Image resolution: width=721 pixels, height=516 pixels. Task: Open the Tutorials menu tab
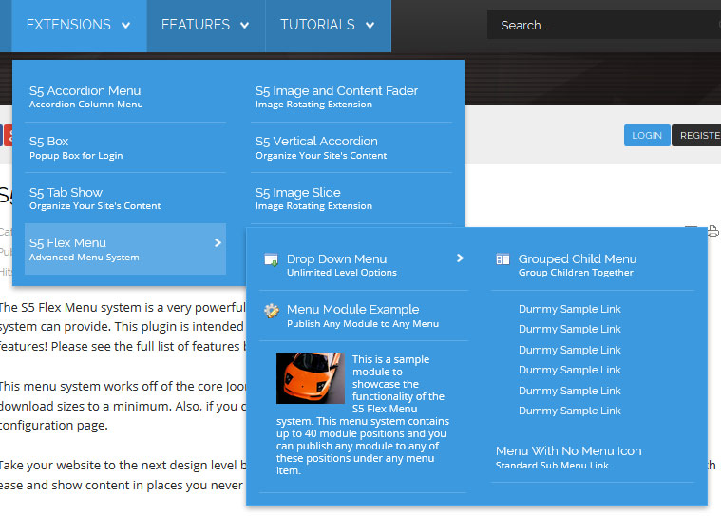(x=329, y=26)
